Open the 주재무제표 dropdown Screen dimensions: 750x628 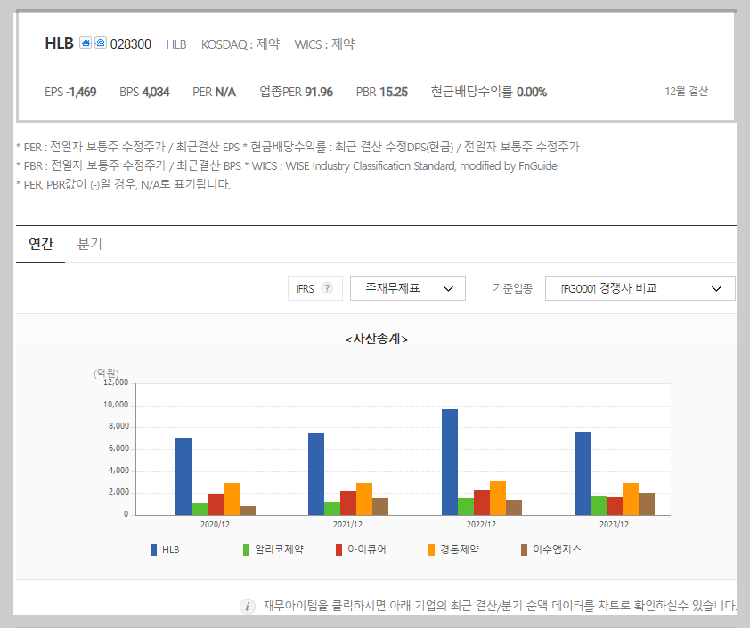pyautogui.click(x=408, y=288)
